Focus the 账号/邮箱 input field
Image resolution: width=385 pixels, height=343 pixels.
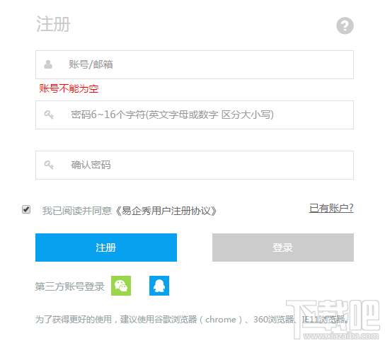click(195, 65)
